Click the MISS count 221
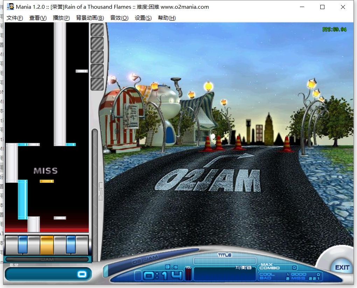This screenshot has width=357, height=288. (314, 278)
